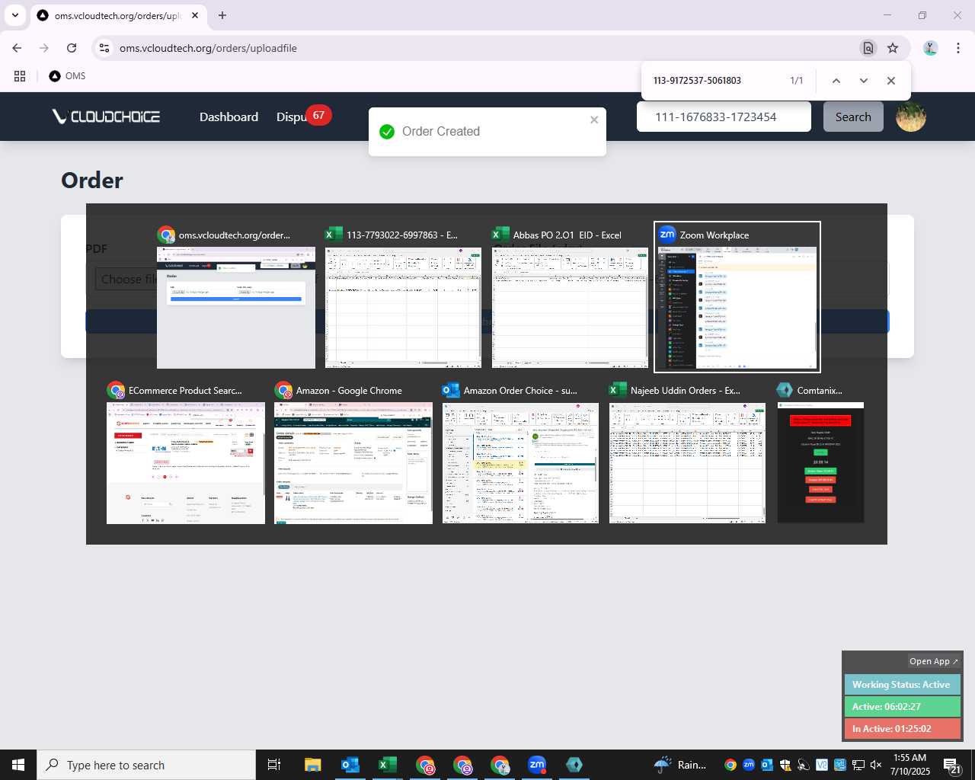Click the Search button
The image size is (975, 780).
853,117
